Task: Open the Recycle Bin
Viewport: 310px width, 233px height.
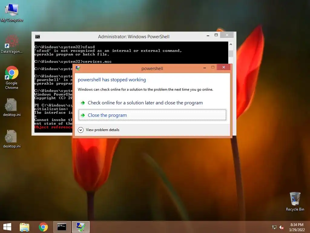Action: coord(295,201)
